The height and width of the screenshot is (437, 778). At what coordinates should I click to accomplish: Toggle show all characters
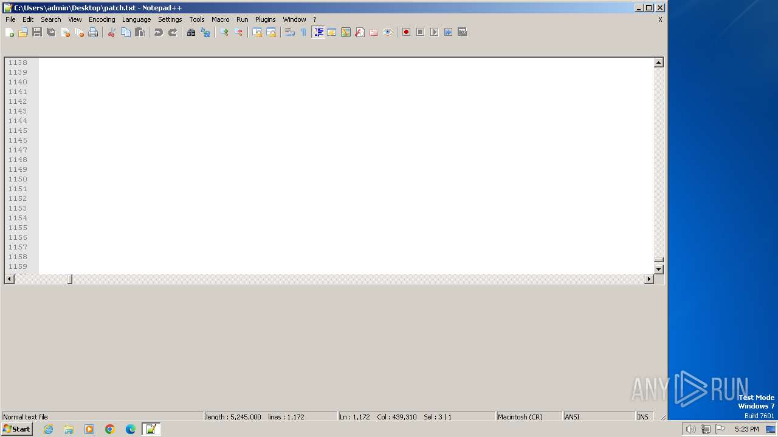coord(304,32)
